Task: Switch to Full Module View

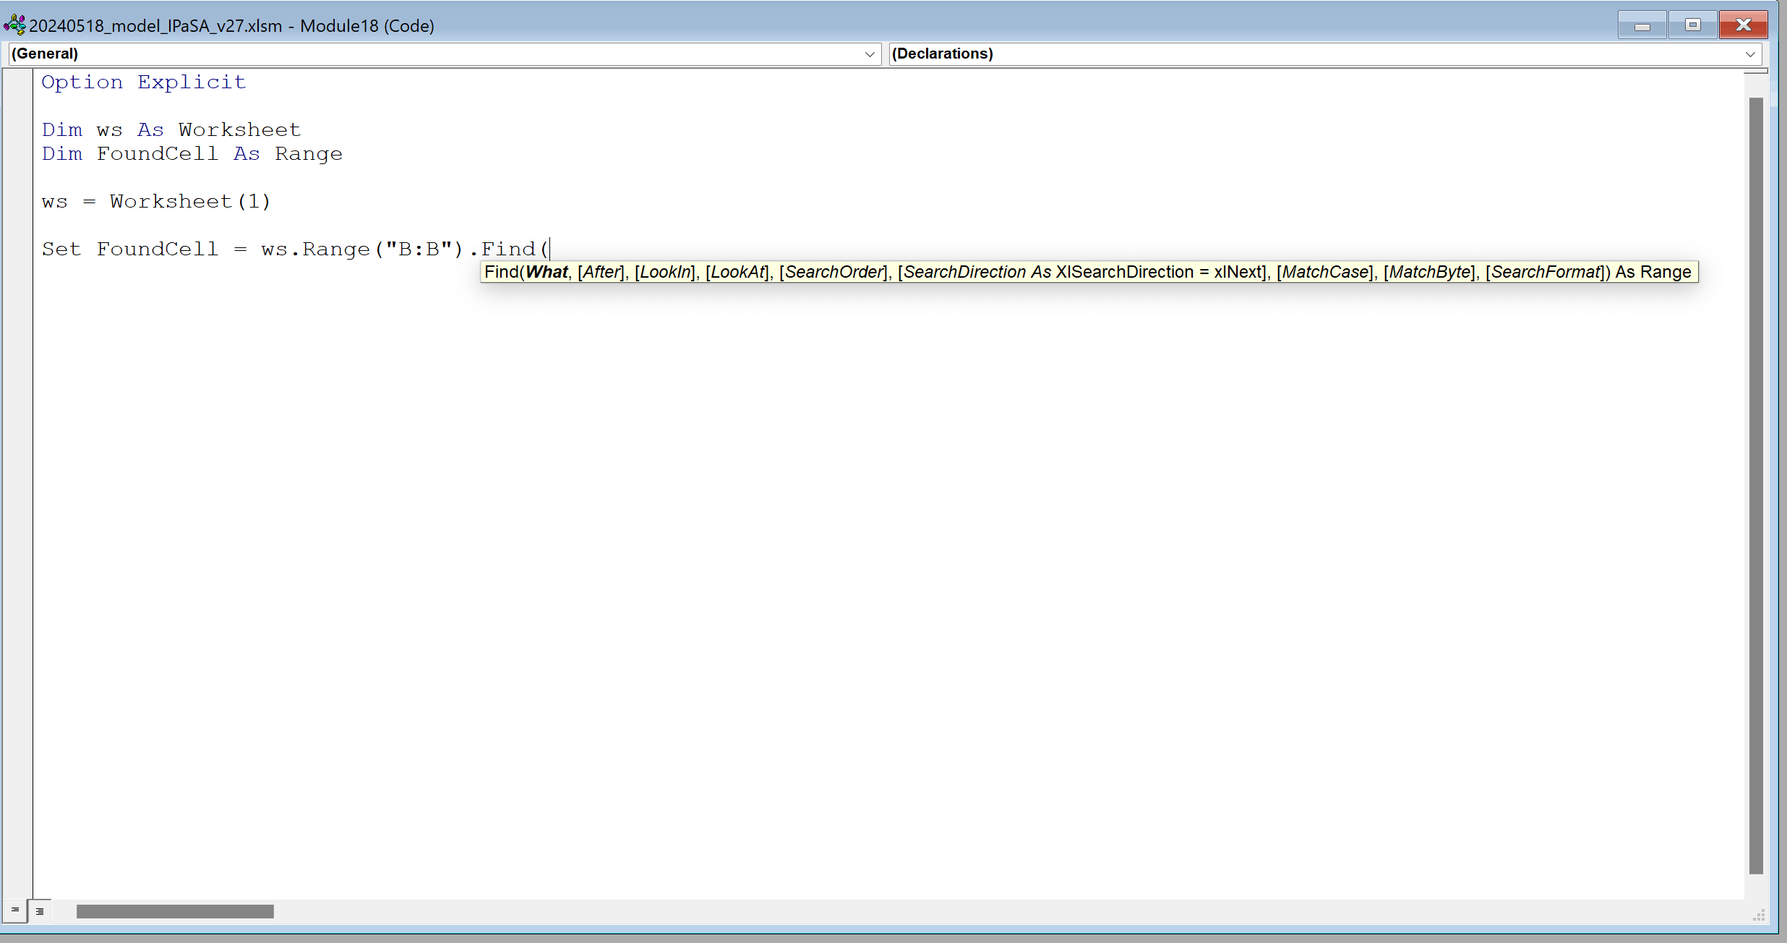Action: (x=40, y=911)
